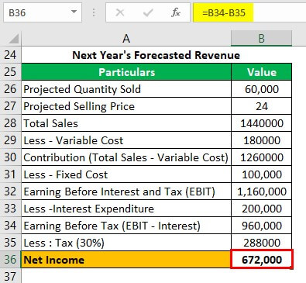The image size is (306, 283).
Task: Select the cell with value 100,000
Action: (262, 174)
